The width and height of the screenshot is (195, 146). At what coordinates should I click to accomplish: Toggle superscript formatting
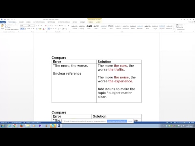click(x=33, y=29)
